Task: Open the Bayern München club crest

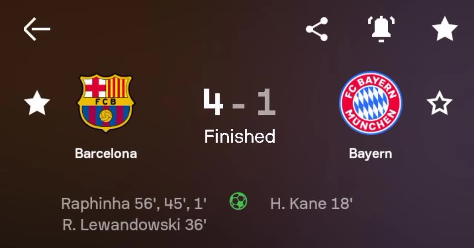Action: point(370,103)
